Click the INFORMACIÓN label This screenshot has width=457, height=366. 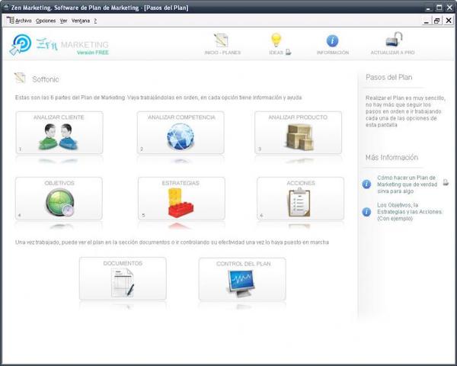pos(333,53)
